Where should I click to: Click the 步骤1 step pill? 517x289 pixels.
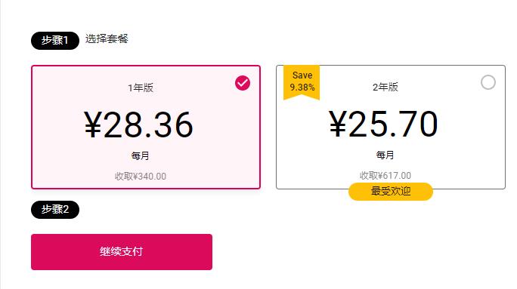pos(55,41)
